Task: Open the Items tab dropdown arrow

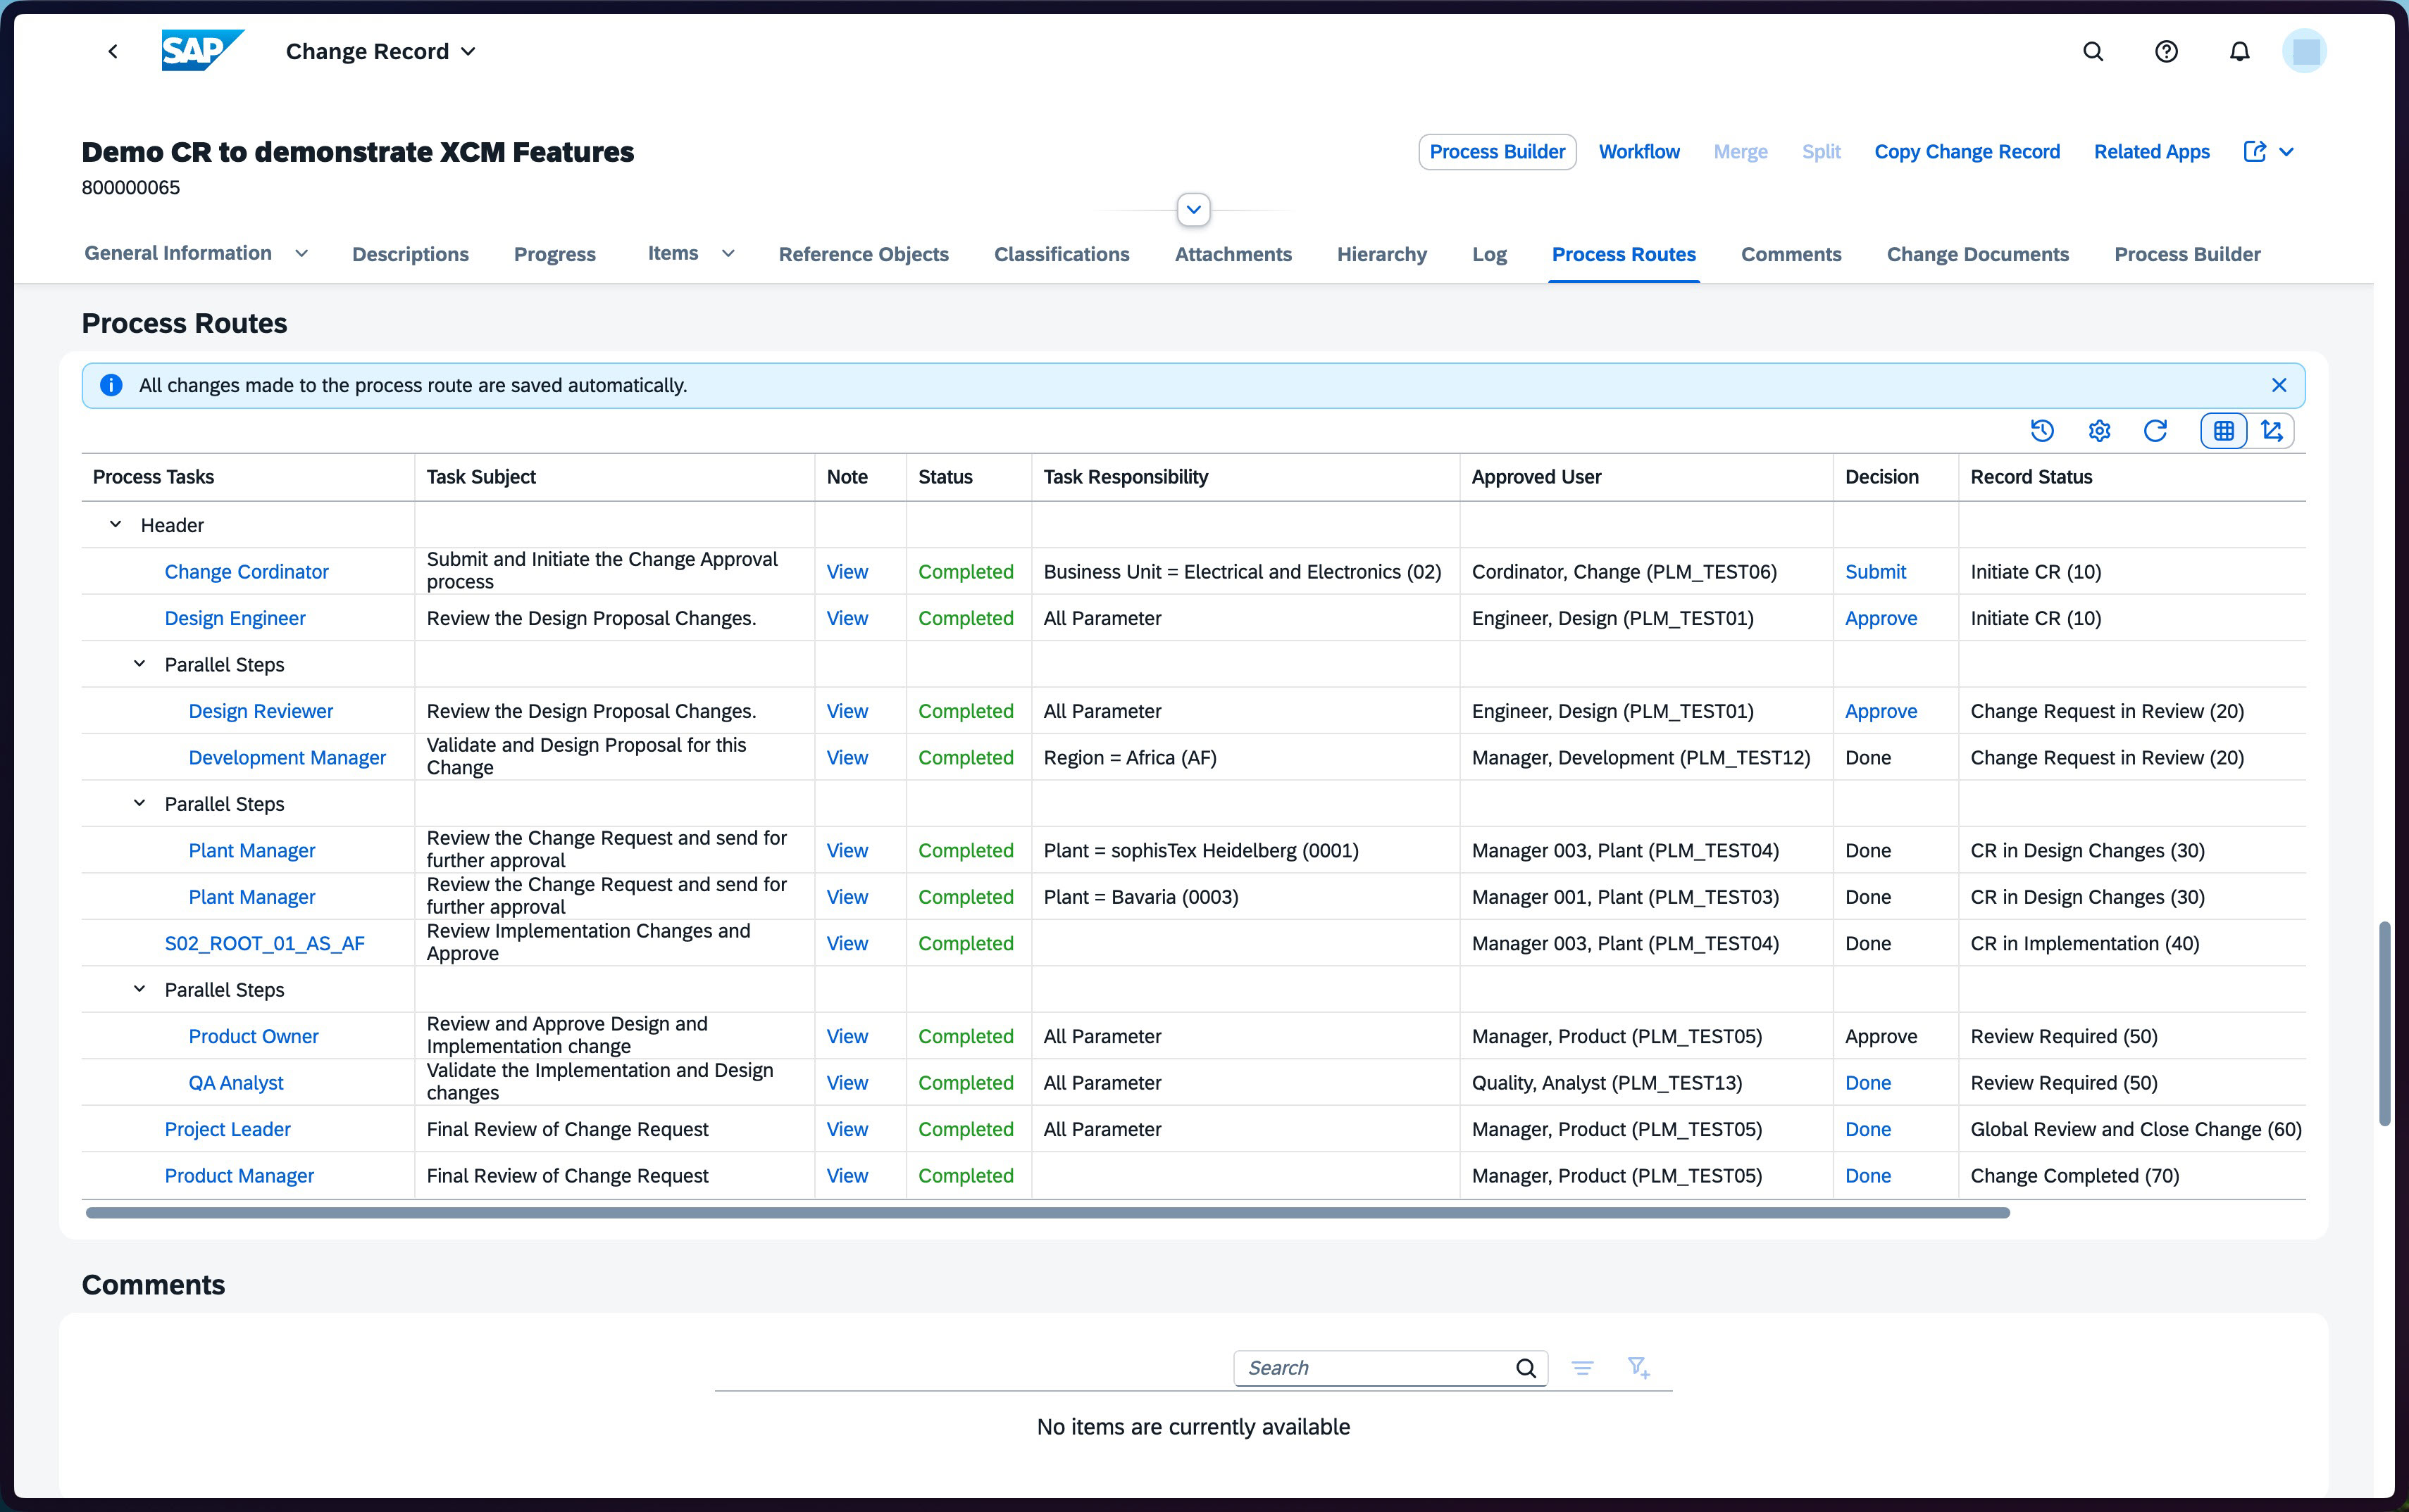Action: click(728, 254)
